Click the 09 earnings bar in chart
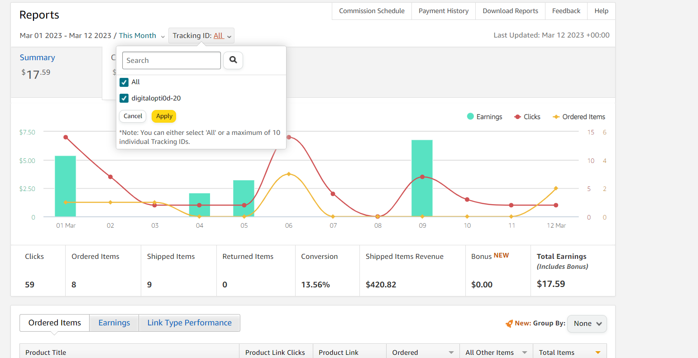The width and height of the screenshot is (698, 358). coord(422,178)
